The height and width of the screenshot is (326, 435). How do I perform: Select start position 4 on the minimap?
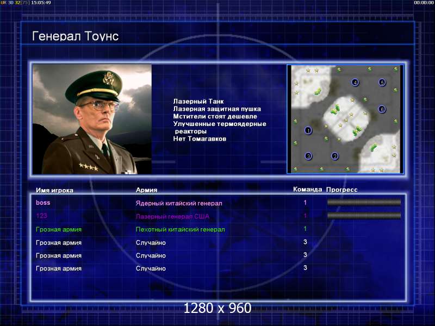pyautogui.click(x=355, y=83)
